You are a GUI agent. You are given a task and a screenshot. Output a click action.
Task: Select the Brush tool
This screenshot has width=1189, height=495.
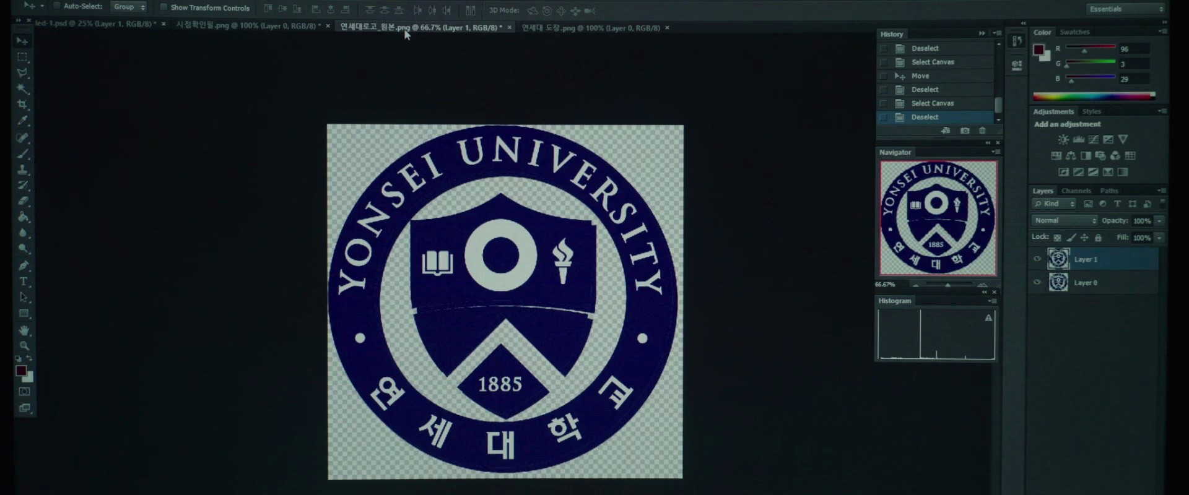(x=23, y=153)
